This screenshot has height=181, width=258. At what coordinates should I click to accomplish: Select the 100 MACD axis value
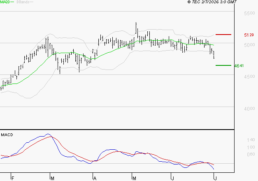point(251,147)
